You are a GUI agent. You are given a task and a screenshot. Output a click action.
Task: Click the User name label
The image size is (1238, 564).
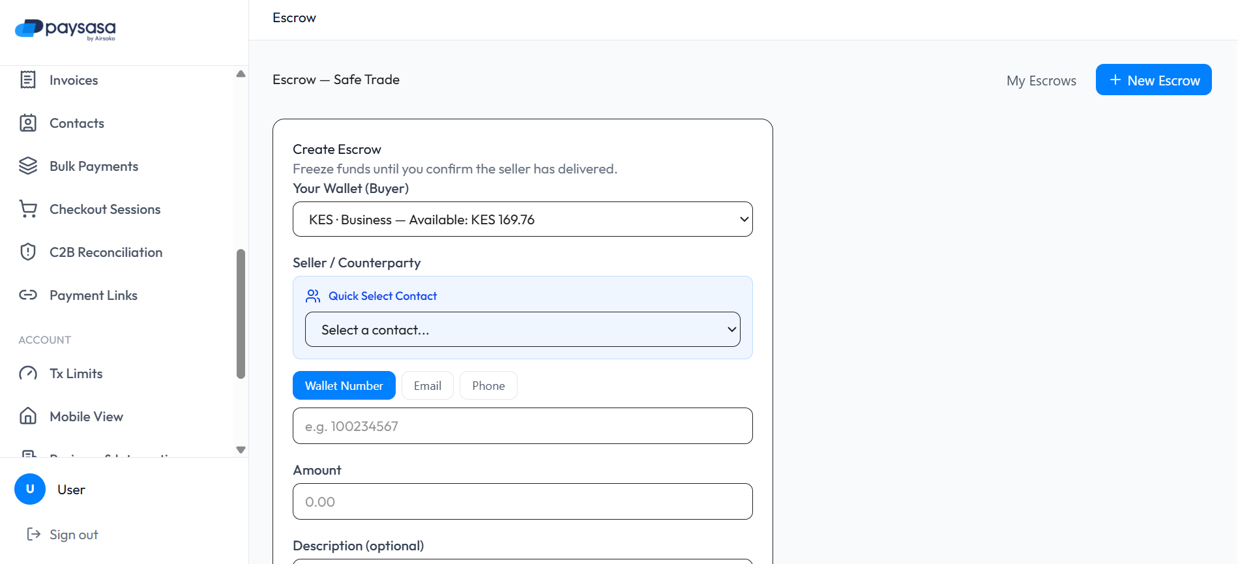[71, 490]
